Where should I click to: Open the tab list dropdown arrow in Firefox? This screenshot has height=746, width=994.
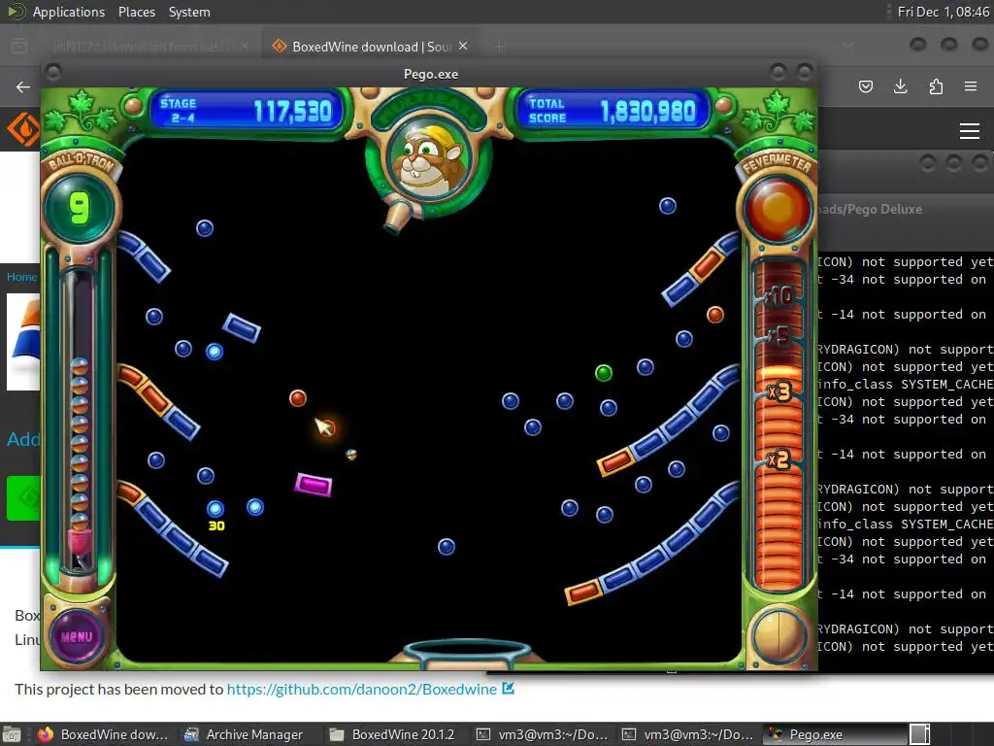click(847, 46)
